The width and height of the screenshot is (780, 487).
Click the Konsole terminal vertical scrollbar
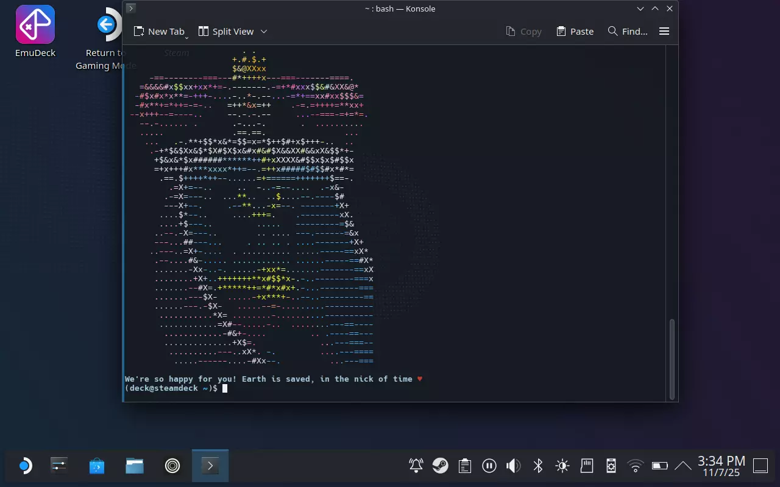click(x=672, y=358)
